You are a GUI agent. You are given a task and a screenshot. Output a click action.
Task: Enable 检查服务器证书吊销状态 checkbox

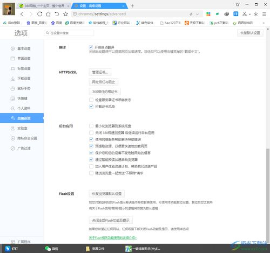(91, 100)
